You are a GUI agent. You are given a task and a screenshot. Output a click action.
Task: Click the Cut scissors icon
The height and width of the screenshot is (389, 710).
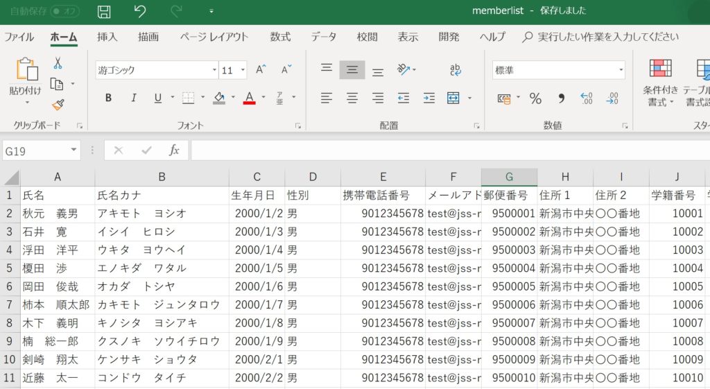pyautogui.click(x=58, y=63)
